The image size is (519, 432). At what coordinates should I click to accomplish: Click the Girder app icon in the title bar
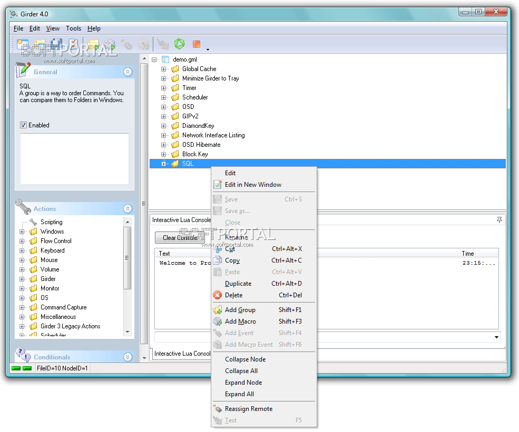(14, 14)
